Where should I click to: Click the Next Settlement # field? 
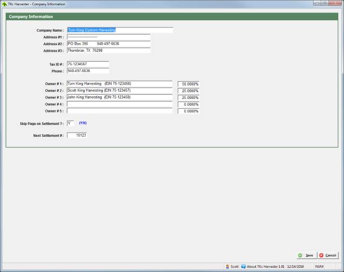[77, 135]
